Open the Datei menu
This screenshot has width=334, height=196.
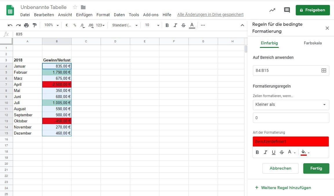point(25,15)
